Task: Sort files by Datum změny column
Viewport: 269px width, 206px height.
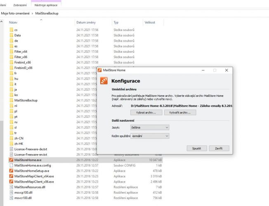Action: click(x=86, y=22)
